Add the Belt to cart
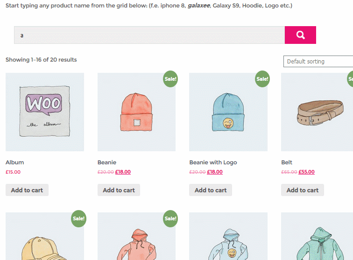Screen dimensions: 353x260 tap(303, 190)
